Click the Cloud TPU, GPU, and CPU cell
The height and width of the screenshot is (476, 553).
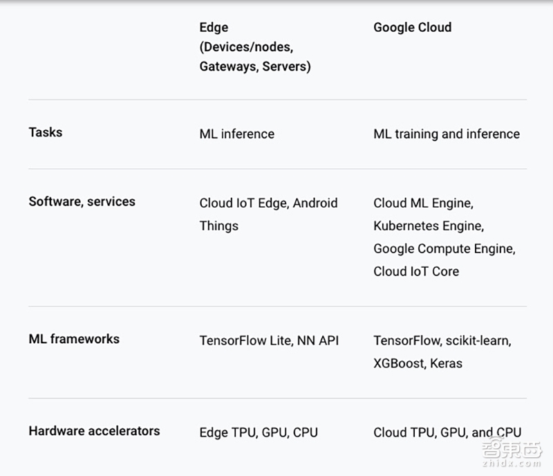pos(447,432)
